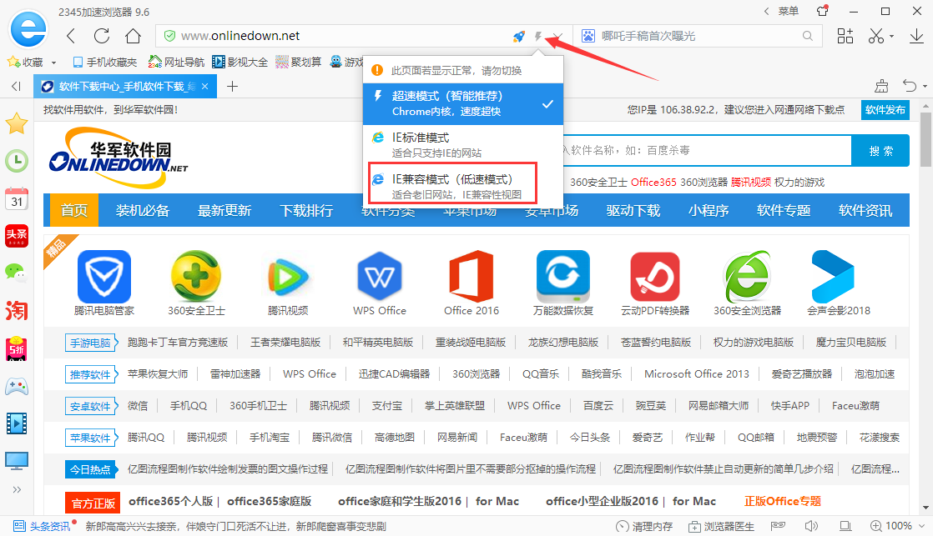This screenshot has width=933, height=536.
Task: Open 网址导航 bookmark
Action: [176, 62]
